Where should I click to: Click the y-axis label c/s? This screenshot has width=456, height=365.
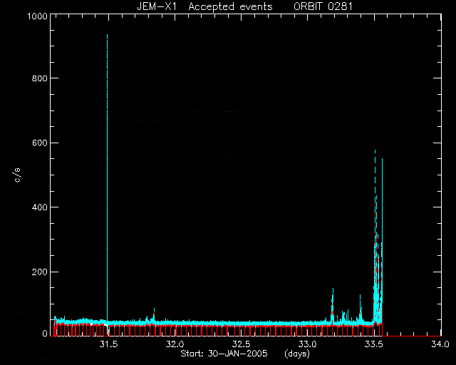coord(17,175)
